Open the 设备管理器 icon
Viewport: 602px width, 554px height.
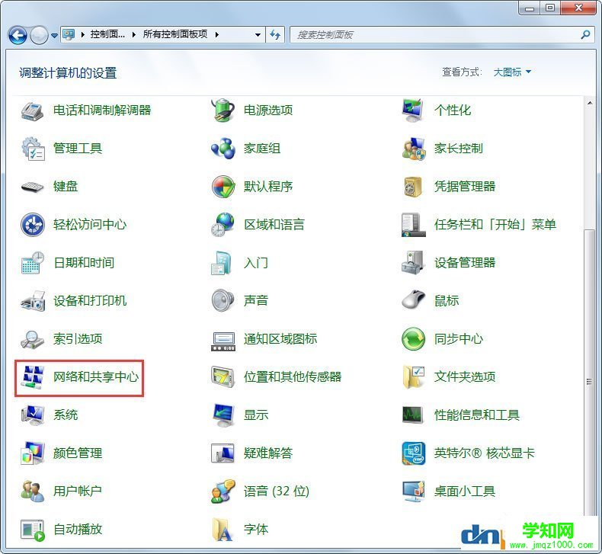(413, 263)
